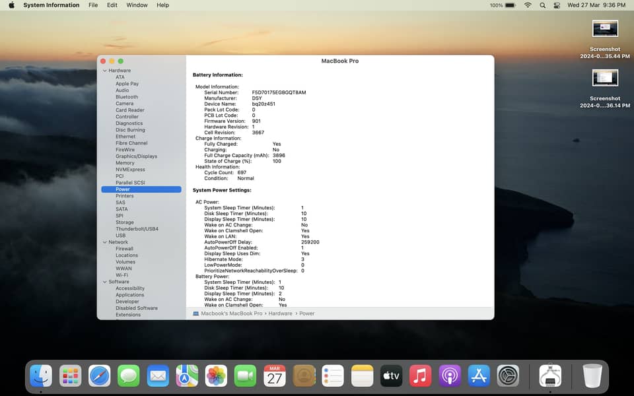Open the File menu
This screenshot has height=396, width=634.
point(93,5)
